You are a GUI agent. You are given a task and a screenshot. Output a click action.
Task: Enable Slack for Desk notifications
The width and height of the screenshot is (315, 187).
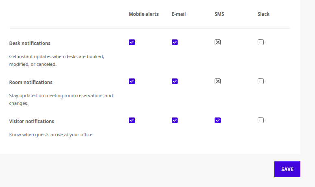[261, 42]
